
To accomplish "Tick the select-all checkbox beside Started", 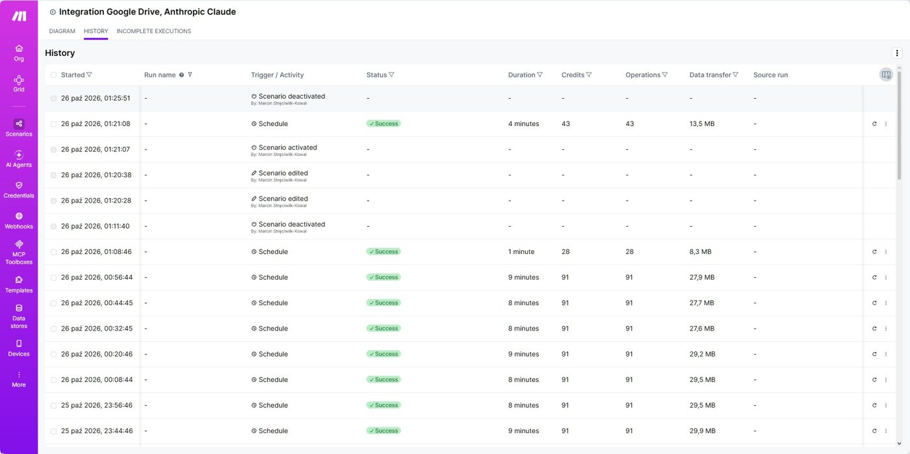I will tap(53, 75).
